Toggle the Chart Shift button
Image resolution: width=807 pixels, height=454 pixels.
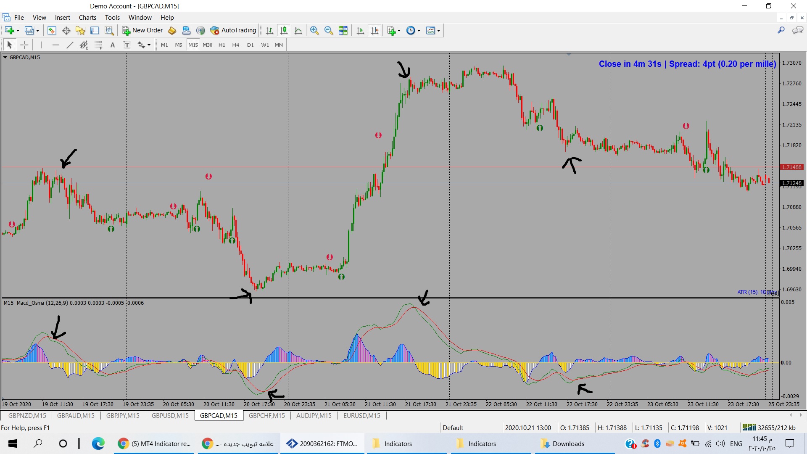coord(374,30)
